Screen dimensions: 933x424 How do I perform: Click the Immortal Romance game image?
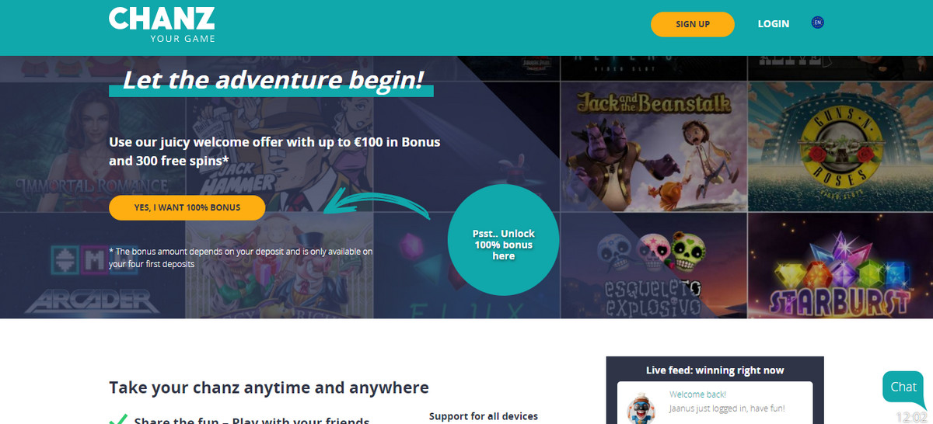(93, 148)
